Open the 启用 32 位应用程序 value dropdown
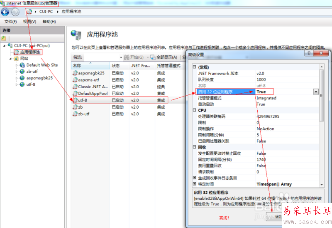The height and width of the screenshot is (228, 332). point(316,92)
